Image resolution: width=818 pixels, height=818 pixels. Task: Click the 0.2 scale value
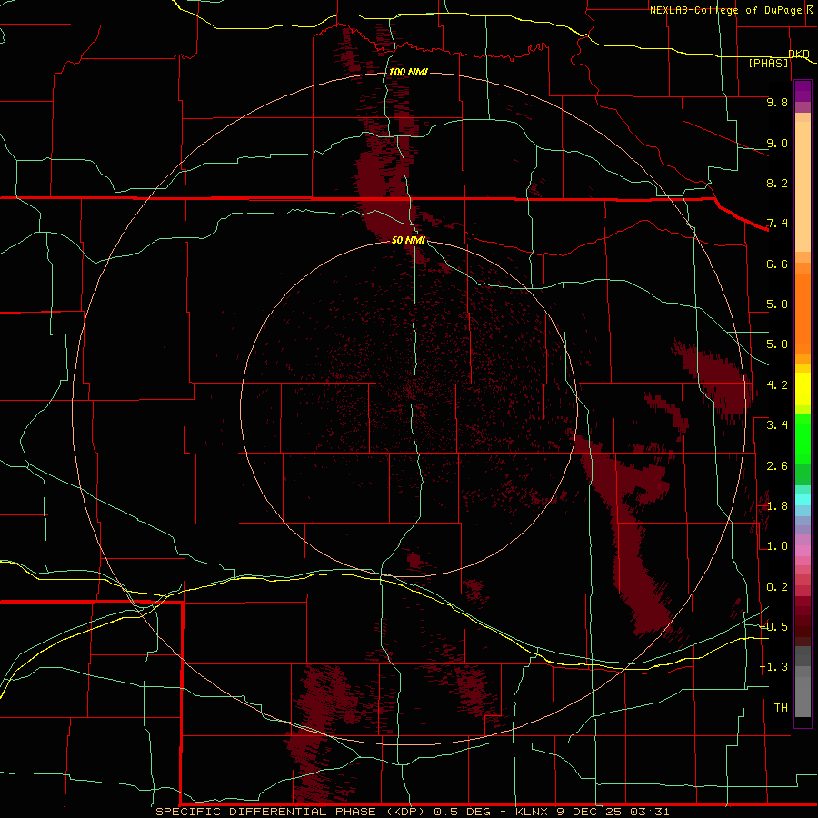pyautogui.click(x=777, y=587)
